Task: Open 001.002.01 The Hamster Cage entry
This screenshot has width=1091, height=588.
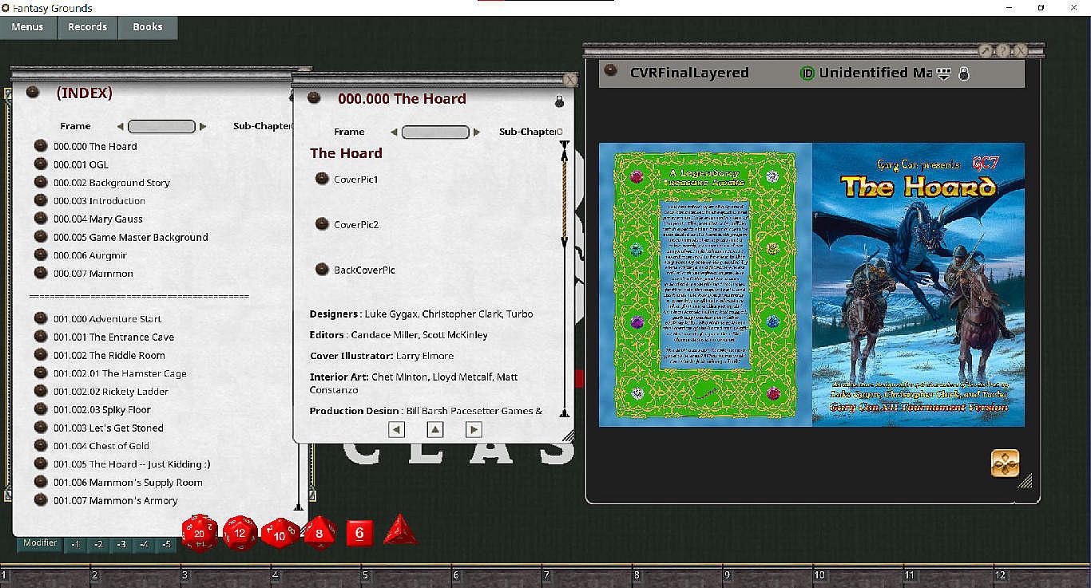Action: (x=121, y=373)
